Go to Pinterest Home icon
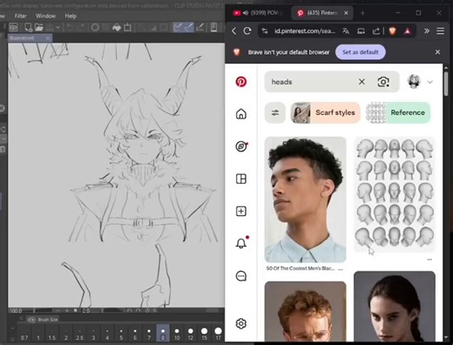The height and width of the screenshot is (345, 453). [241, 114]
